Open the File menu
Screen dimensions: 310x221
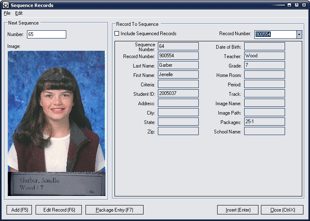7,14
